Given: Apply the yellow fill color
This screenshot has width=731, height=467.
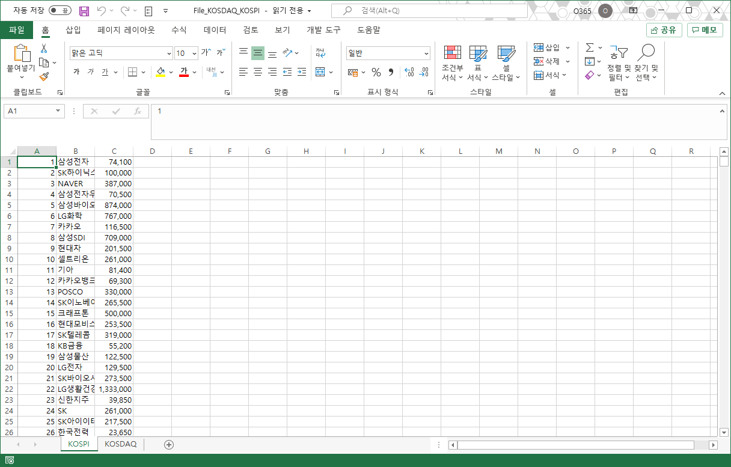Looking at the screenshot, I should [161, 72].
